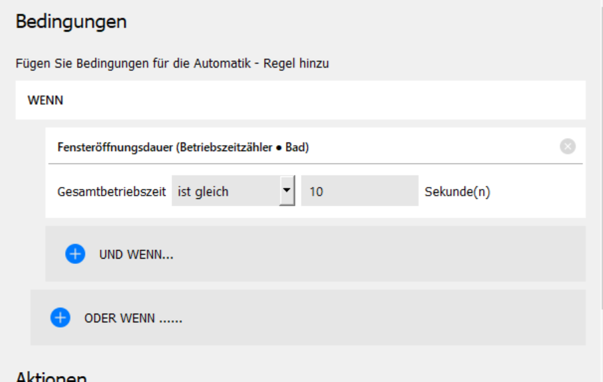Click the "ODER WENN ......" label text
This screenshot has width=603, height=382.
pyautogui.click(x=133, y=318)
